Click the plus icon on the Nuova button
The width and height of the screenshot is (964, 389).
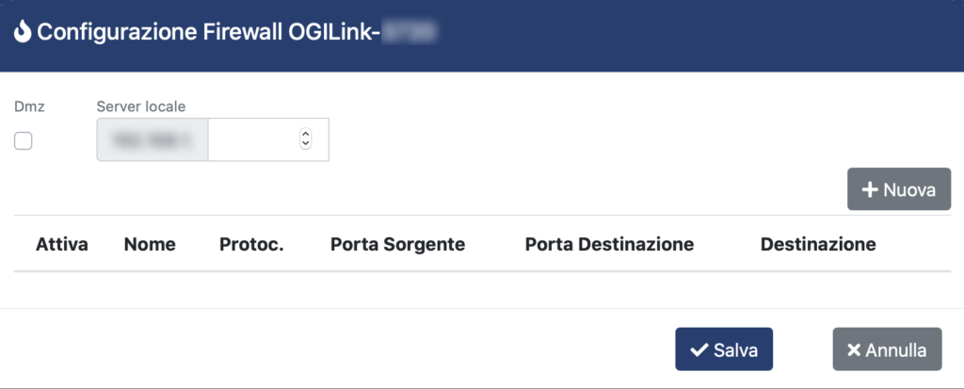pyautogui.click(x=869, y=189)
